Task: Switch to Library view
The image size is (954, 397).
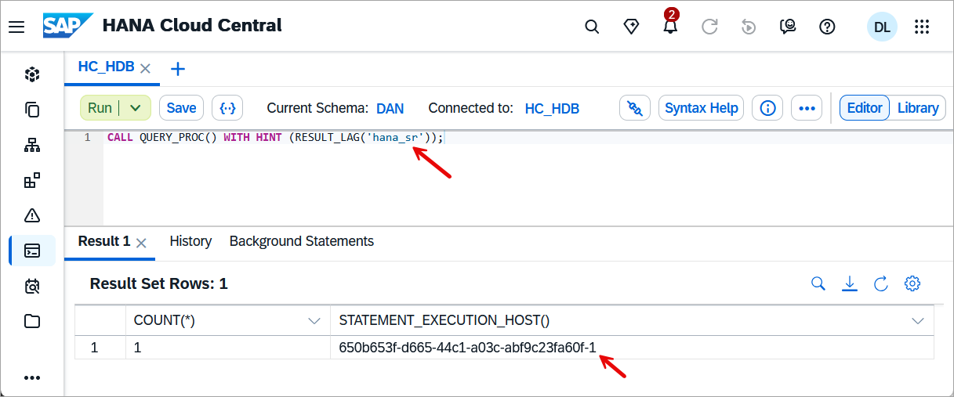Action: 918,108
